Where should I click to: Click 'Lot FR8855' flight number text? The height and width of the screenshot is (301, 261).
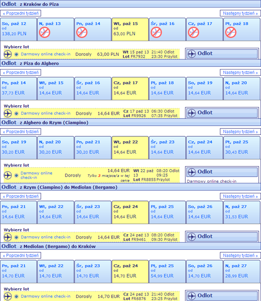click(145, 180)
